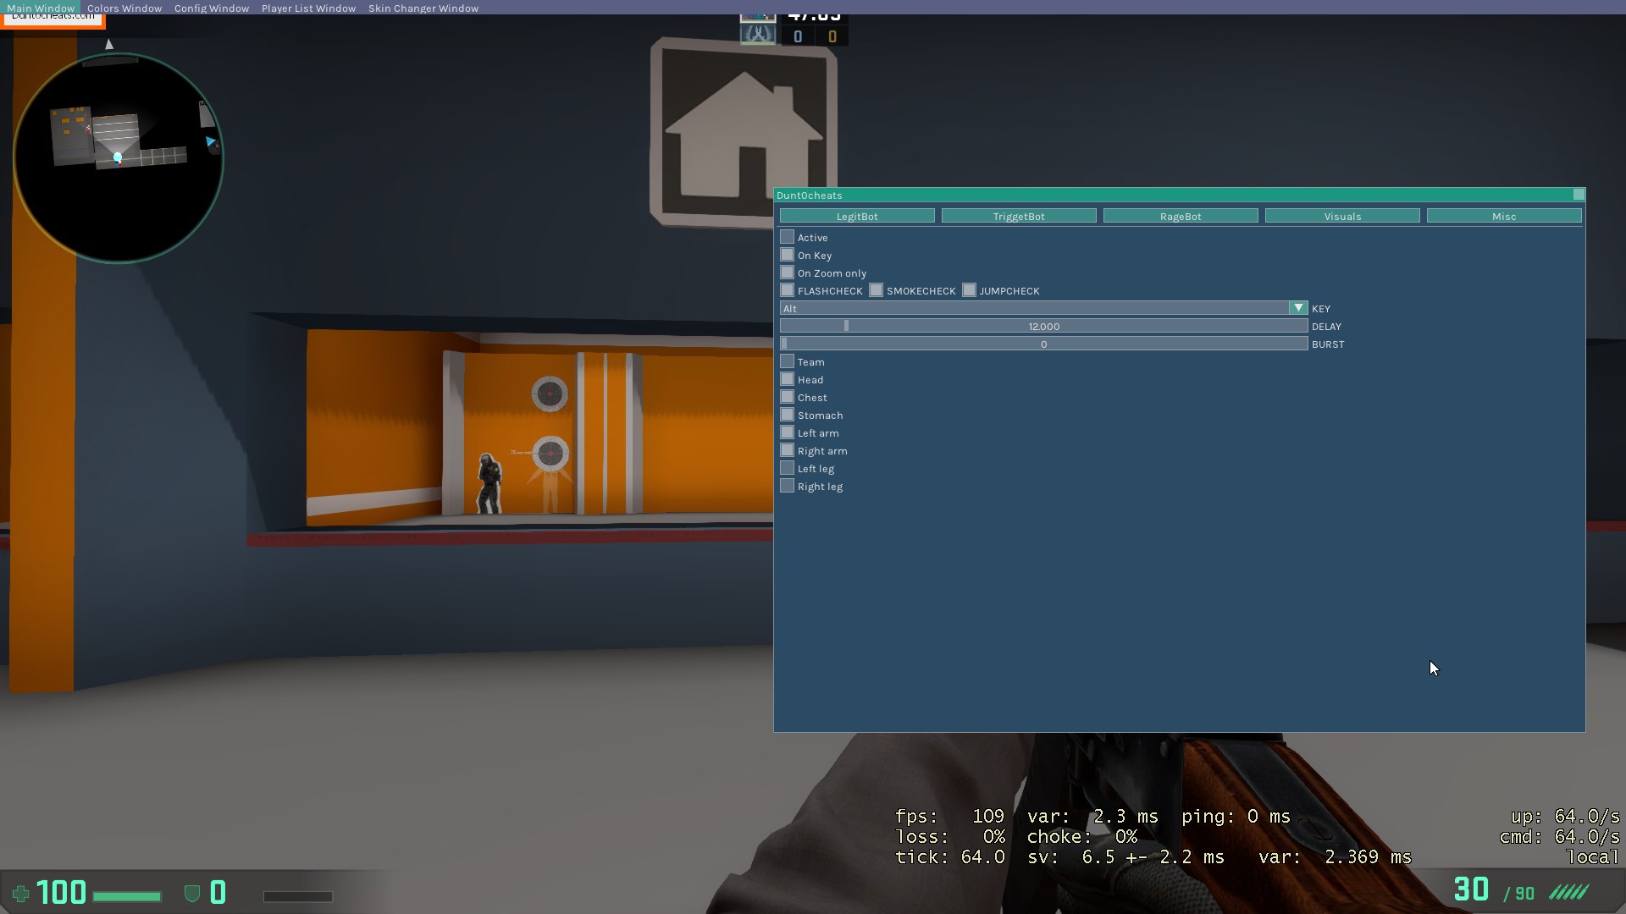
Task: Click the armor shield icon
Action: coord(192,894)
